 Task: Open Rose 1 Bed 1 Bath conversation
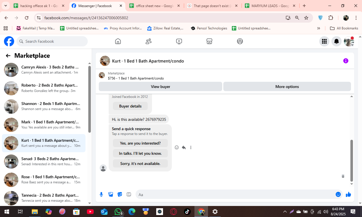tap(44, 180)
